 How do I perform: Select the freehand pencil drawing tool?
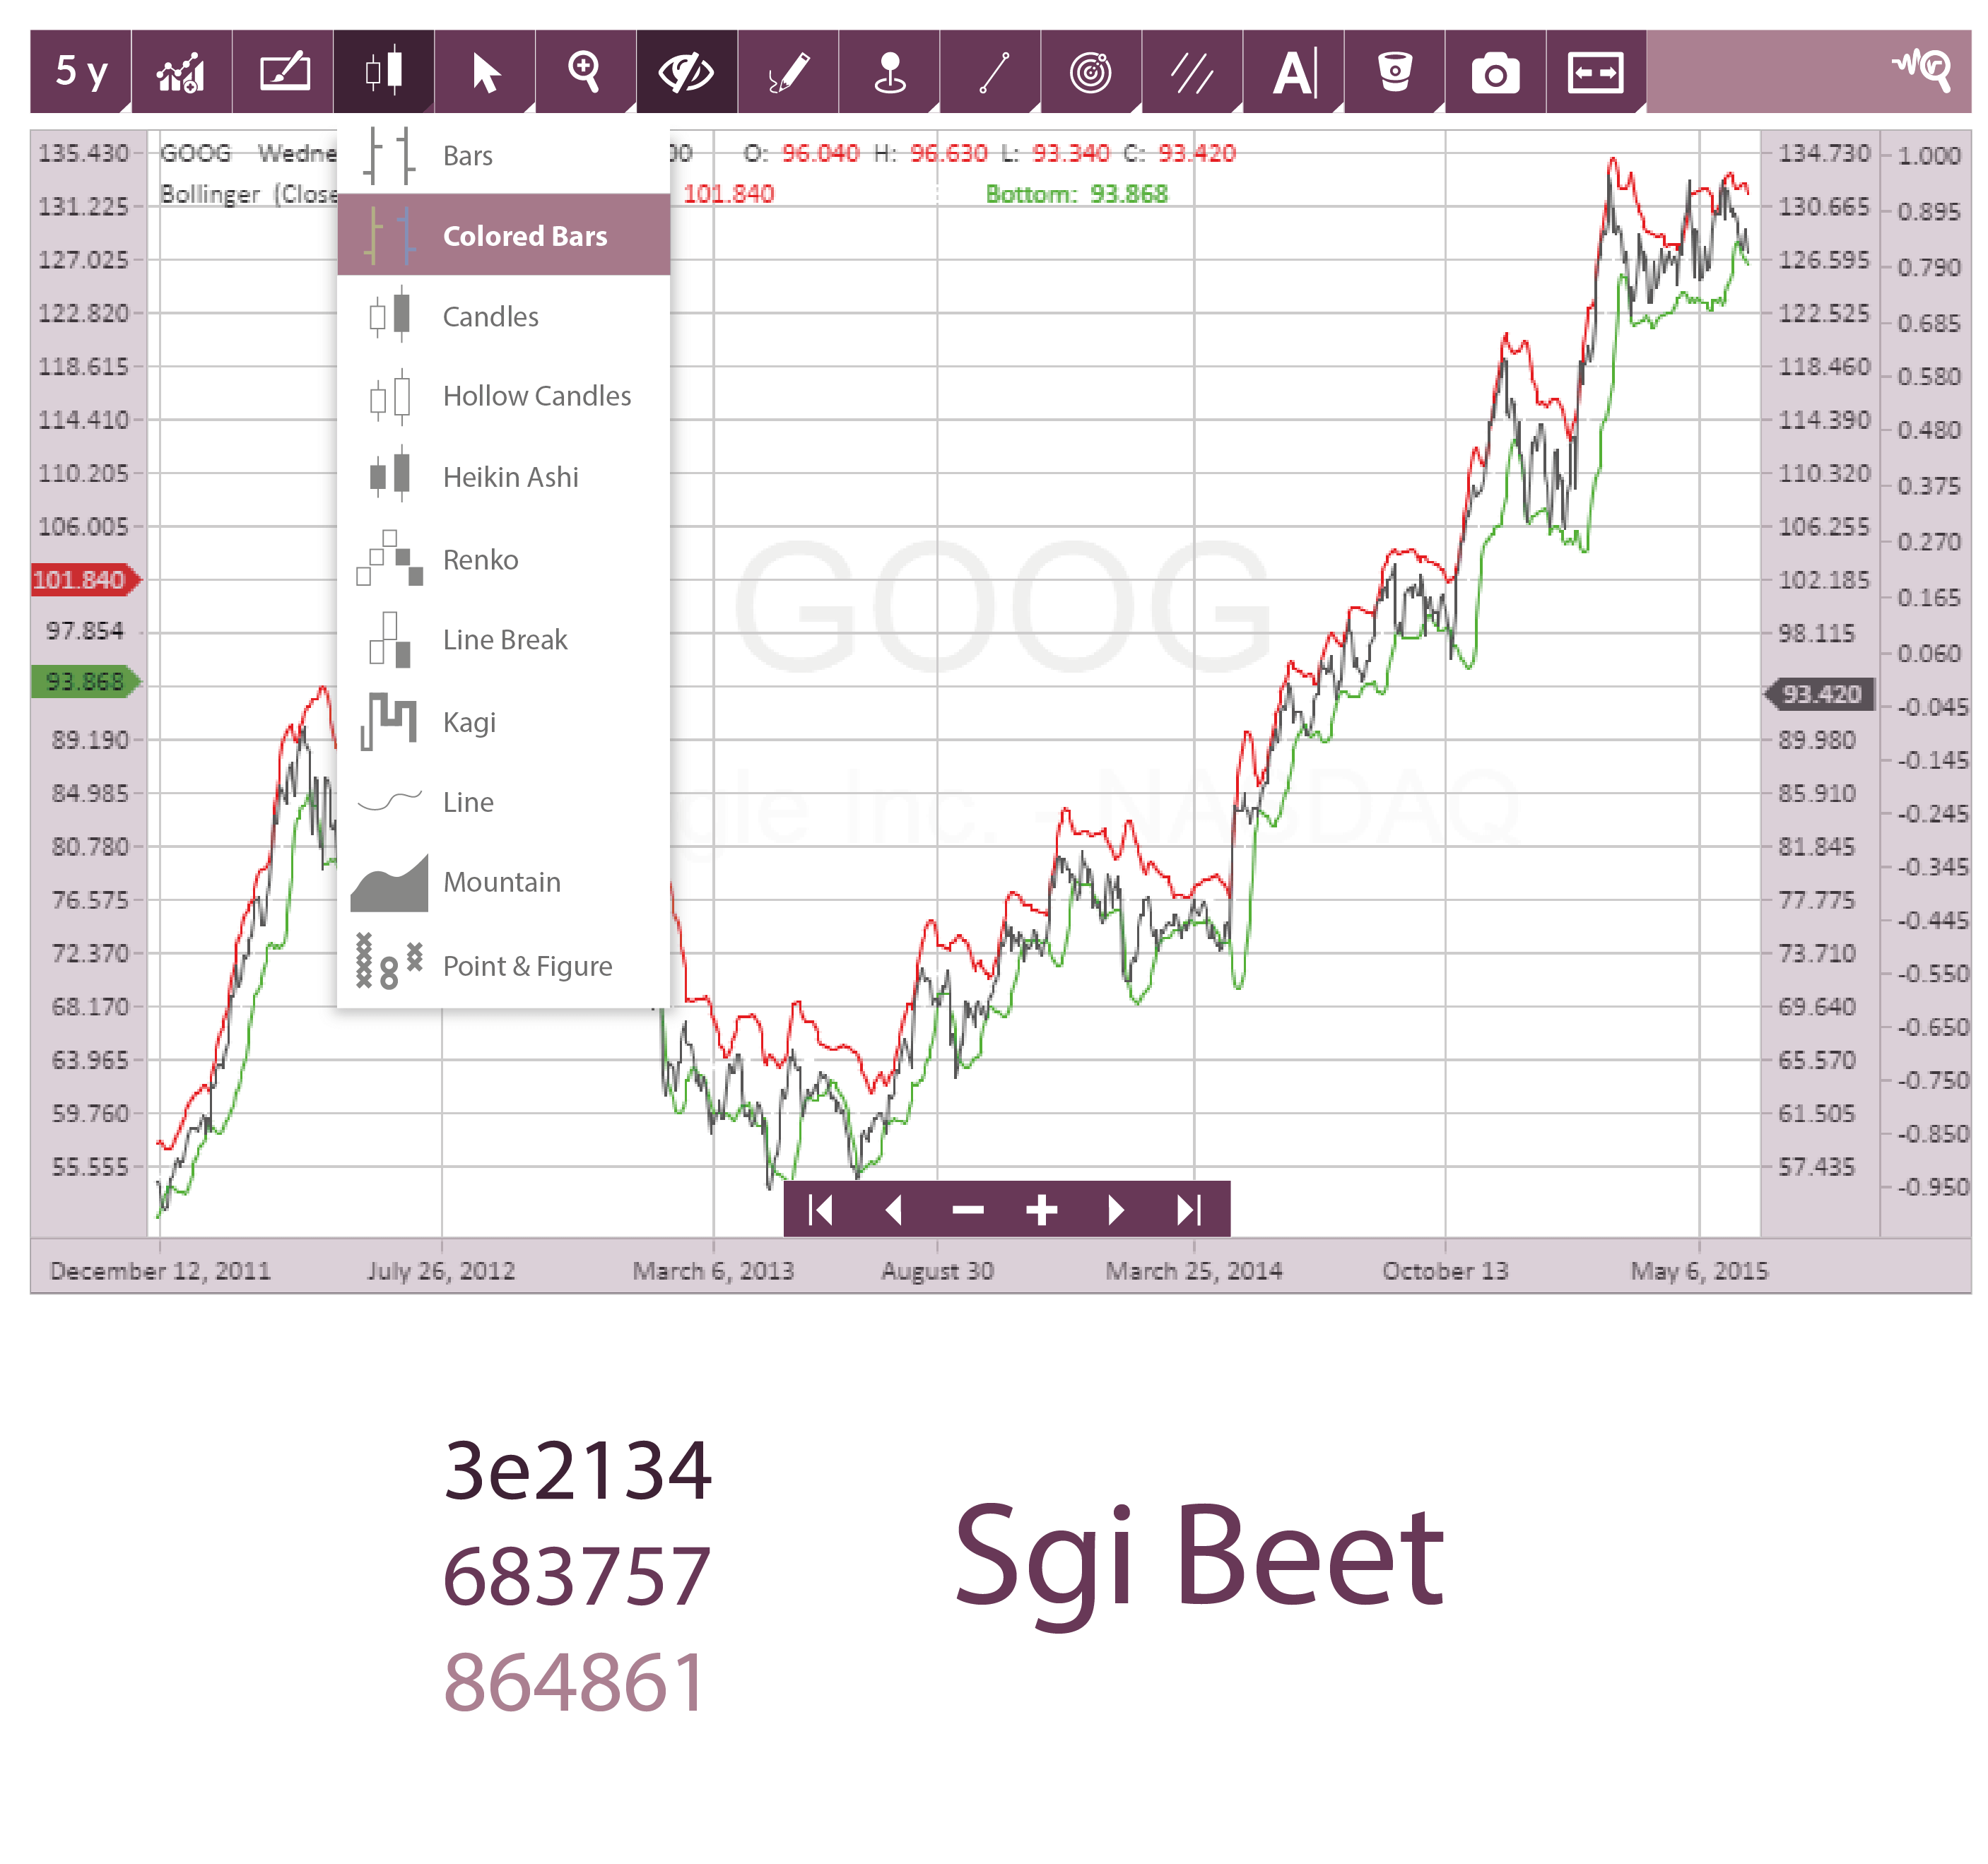click(x=788, y=71)
